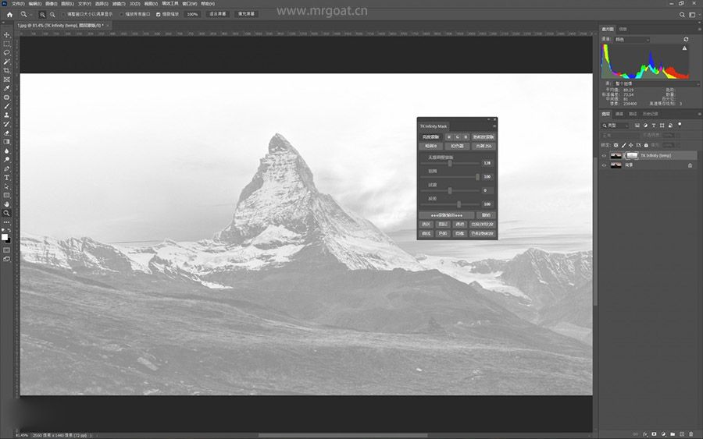The image size is (703, 439).
Task: Refresh the histogram with the refresh icon
Action: pos(686,39)
